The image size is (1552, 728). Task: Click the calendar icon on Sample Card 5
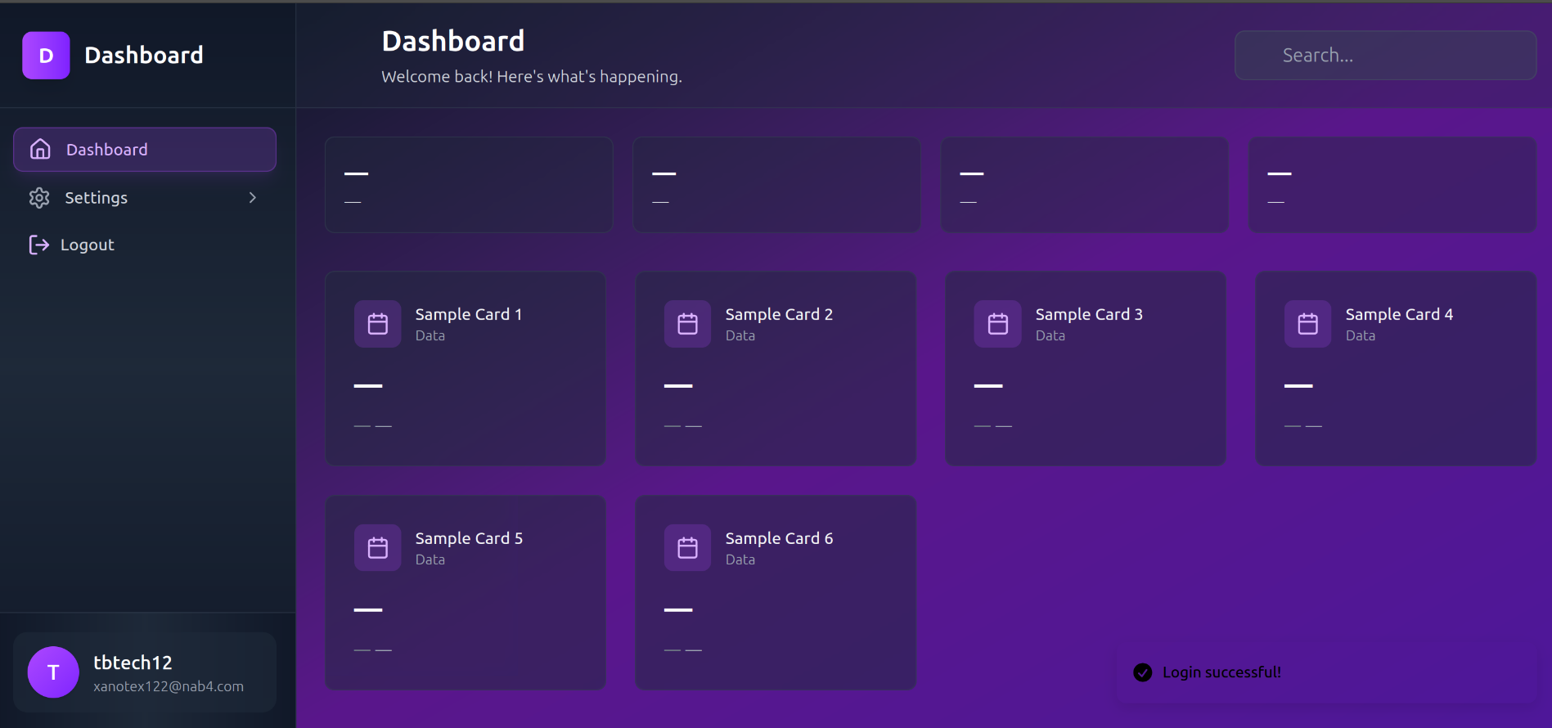(x=378, y=548)
